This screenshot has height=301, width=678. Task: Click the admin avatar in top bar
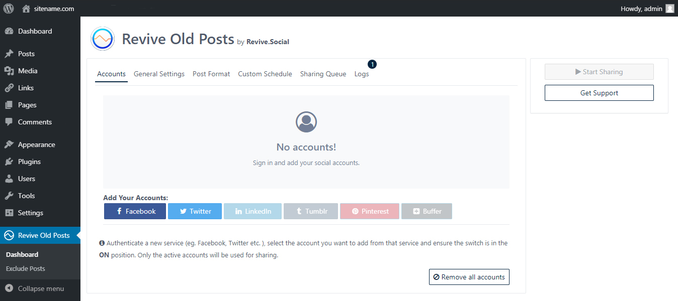pos(669,9)
